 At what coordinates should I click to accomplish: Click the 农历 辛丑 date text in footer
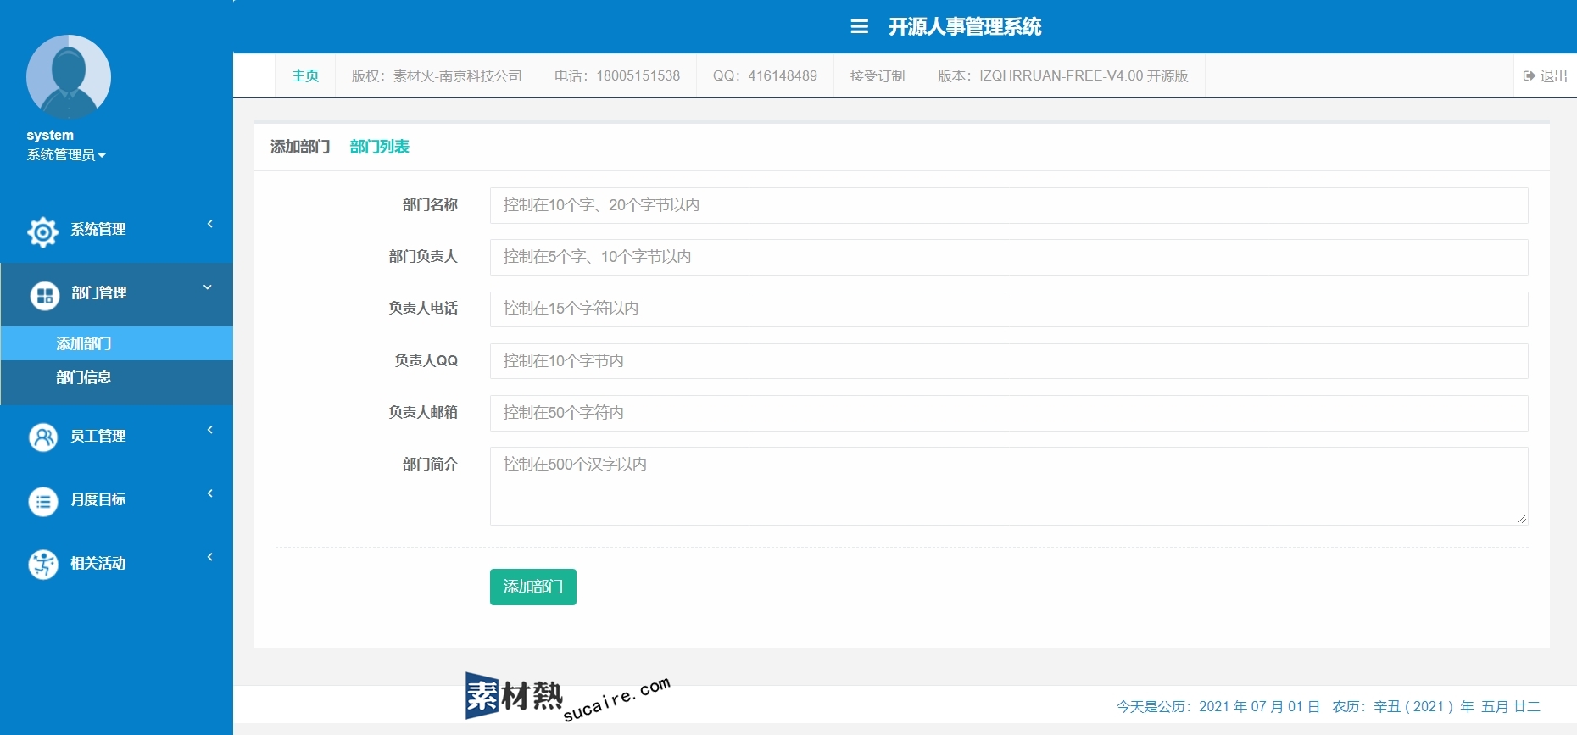point(1435,706)
